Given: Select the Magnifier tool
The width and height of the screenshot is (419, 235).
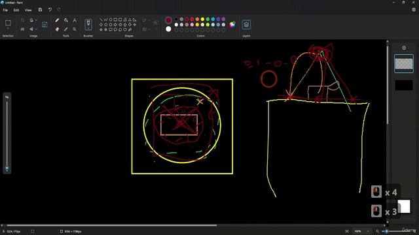Looking at the screenshot, I should pos(75,29).
